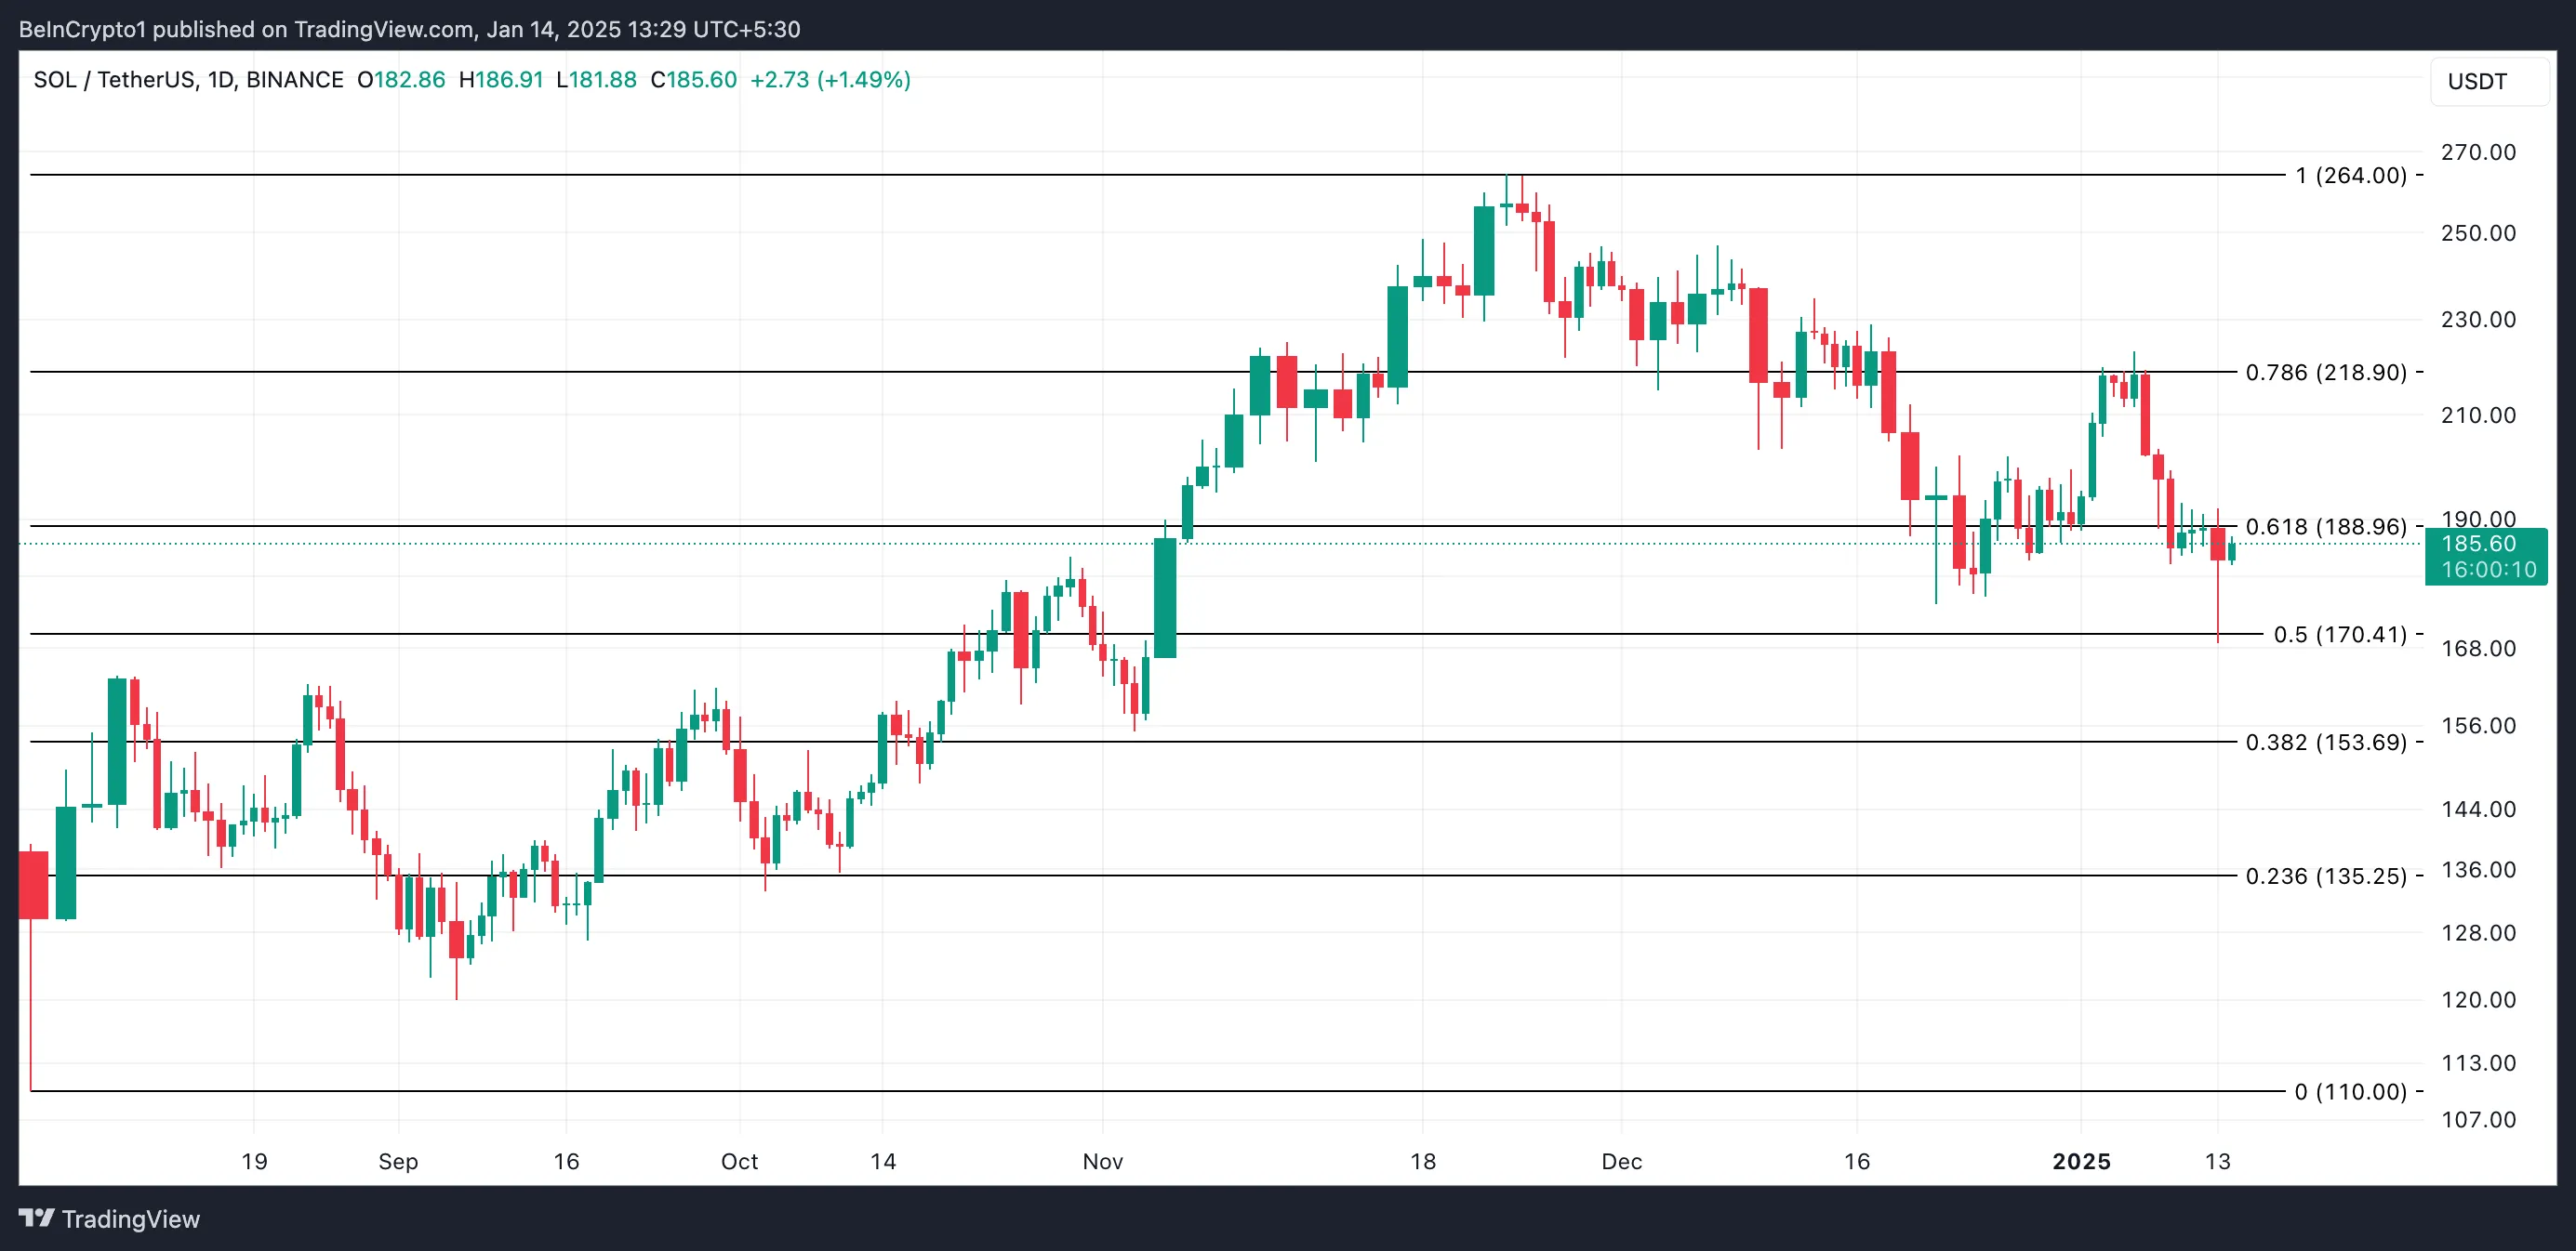Click the 270.00 price scale label
Screen dimensions: 2576x1251
pyautogui.click(x=2478, y=152)
